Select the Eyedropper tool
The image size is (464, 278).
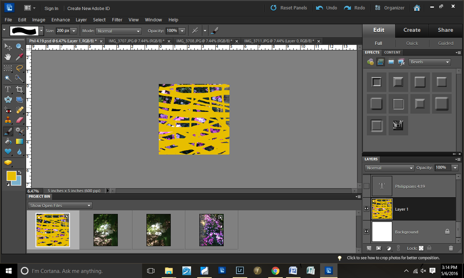click(20, 57)
